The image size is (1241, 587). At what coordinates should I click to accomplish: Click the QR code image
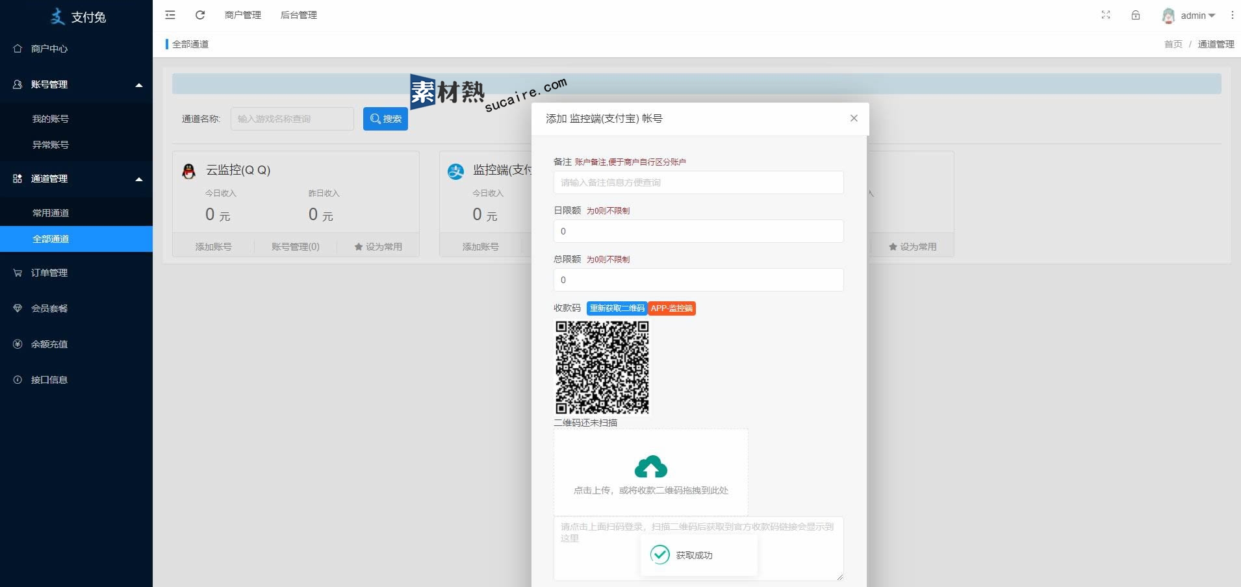(x=602, y=367)
